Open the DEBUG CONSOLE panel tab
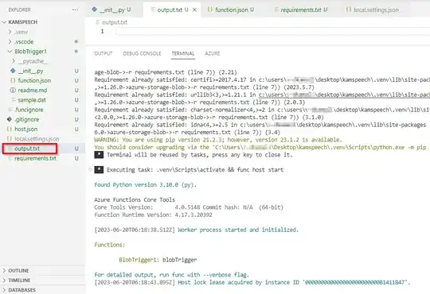The height and width of the screenshot is (294, 430). [142, 54]
